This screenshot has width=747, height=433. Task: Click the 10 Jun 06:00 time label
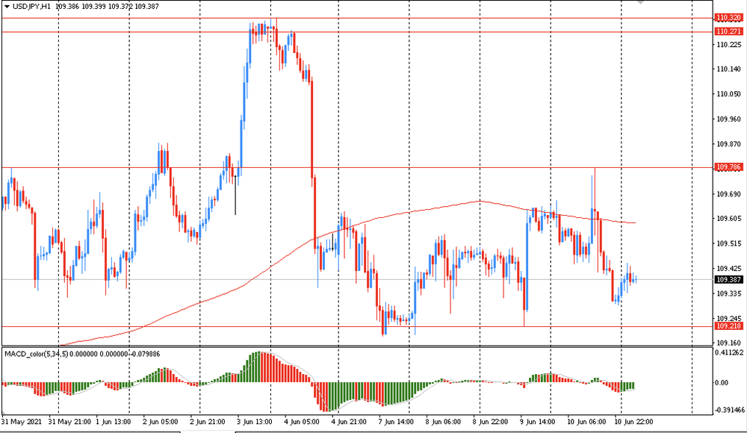586,422
